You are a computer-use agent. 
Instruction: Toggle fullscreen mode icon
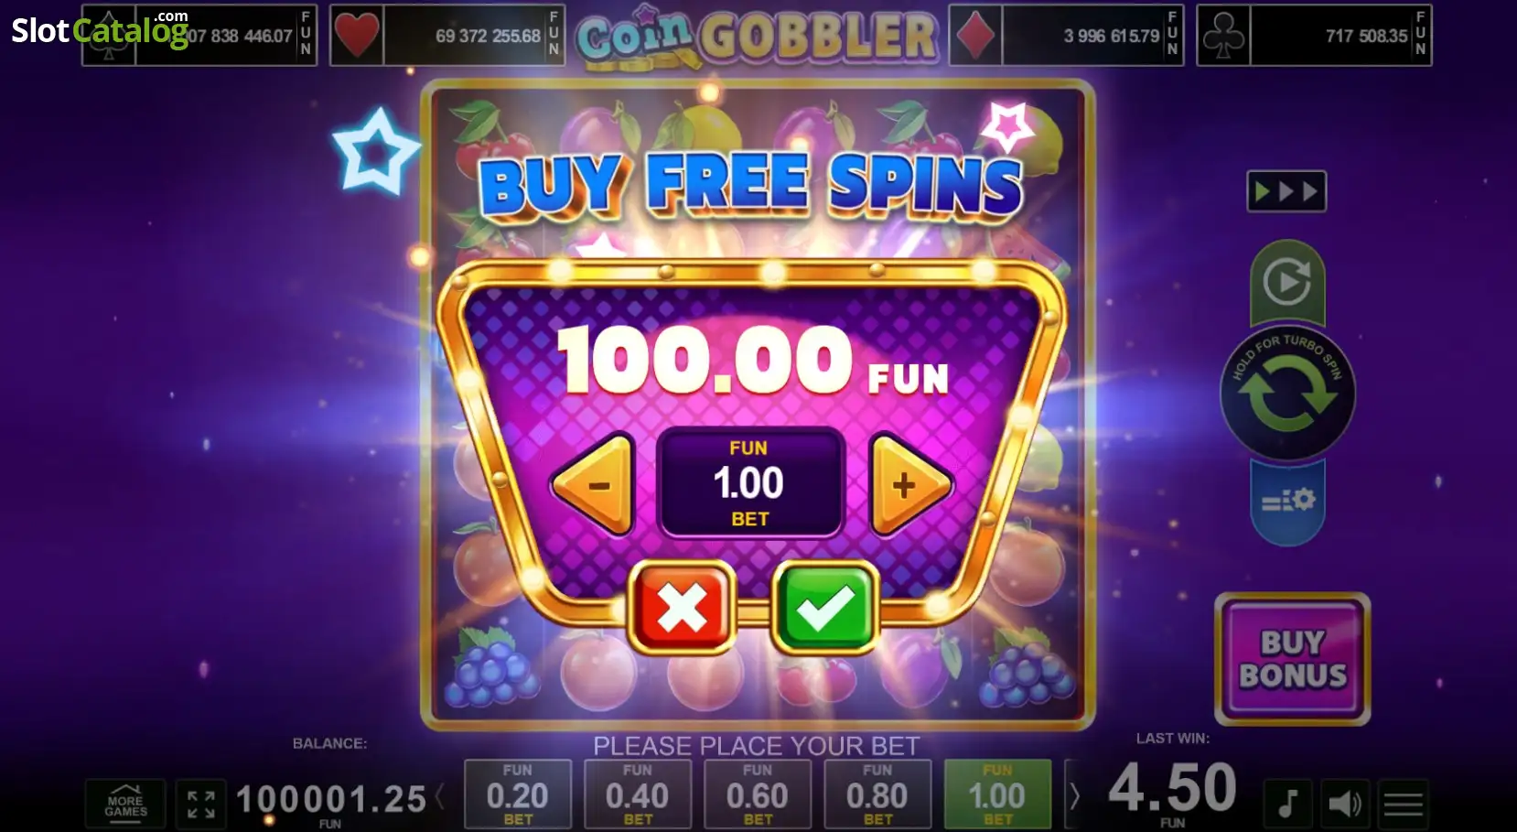coord(201,804)
